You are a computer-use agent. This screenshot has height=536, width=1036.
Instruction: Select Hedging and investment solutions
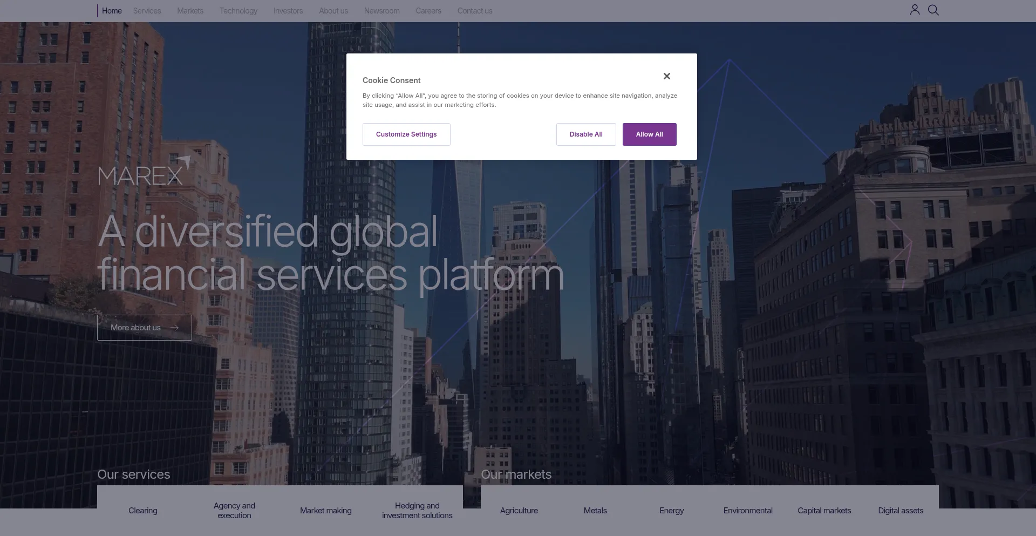point(417,511)
